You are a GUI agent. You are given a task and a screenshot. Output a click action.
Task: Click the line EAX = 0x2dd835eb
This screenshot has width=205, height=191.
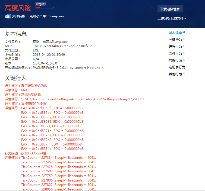click(x=52, y=113)
